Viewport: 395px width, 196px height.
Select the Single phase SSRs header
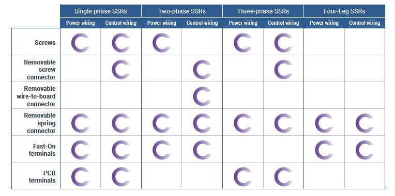(x=100, y=11)
